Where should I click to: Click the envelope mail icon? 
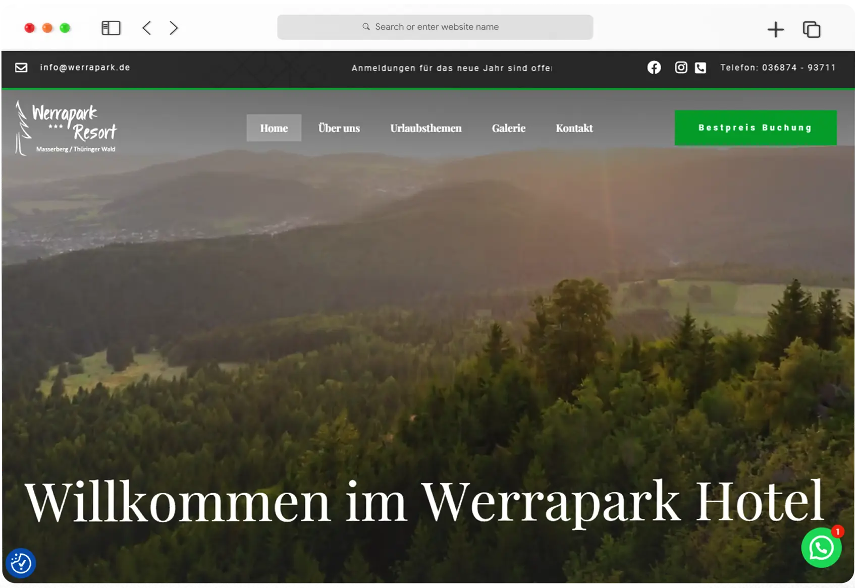[21, 68]
